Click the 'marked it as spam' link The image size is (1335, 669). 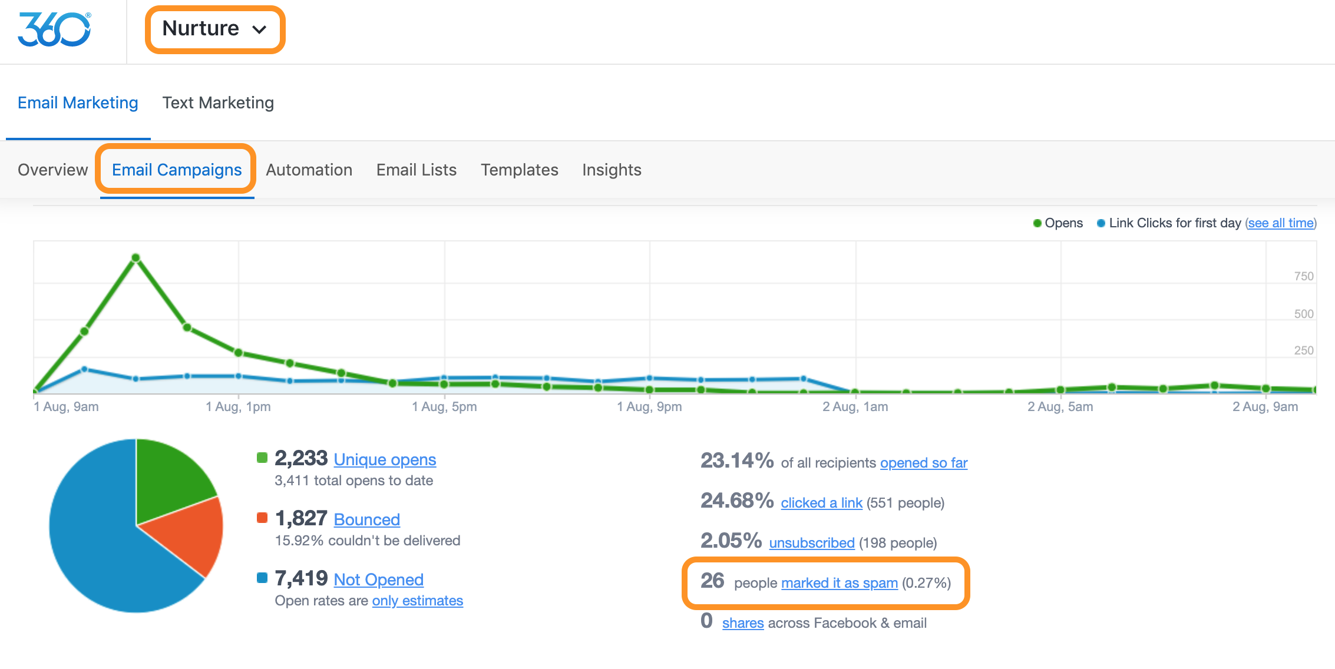(x=840, y=583)
